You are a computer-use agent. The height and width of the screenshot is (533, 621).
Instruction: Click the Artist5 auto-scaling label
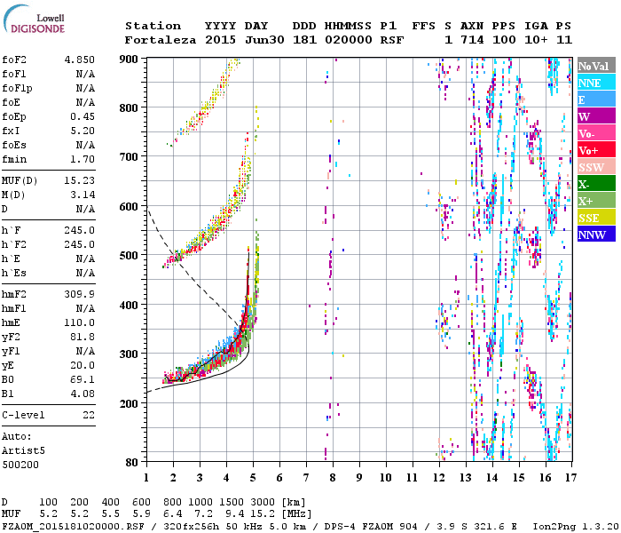tap(22, 449)
